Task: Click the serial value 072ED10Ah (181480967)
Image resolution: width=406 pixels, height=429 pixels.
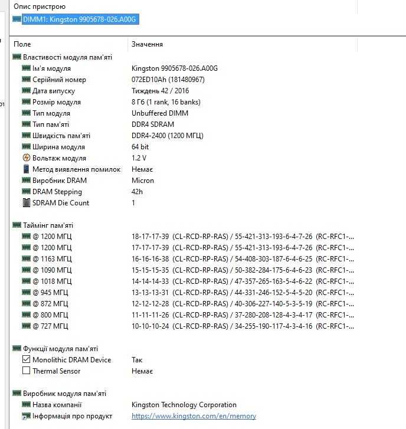Action: coord(168,80)
